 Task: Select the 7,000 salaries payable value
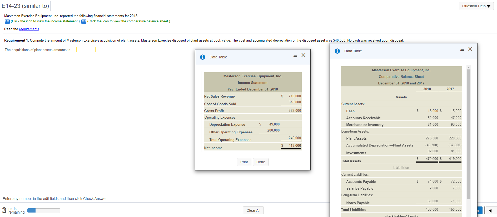tap(457, 188)
